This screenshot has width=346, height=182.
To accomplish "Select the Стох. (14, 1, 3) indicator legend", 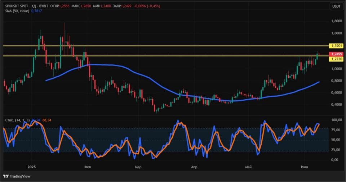I will [17, 120].
